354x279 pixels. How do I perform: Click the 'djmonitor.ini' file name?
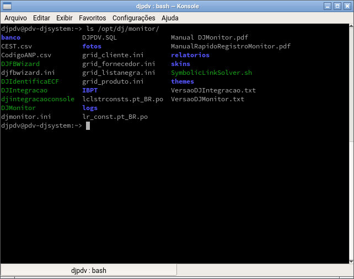pos(26,117)
